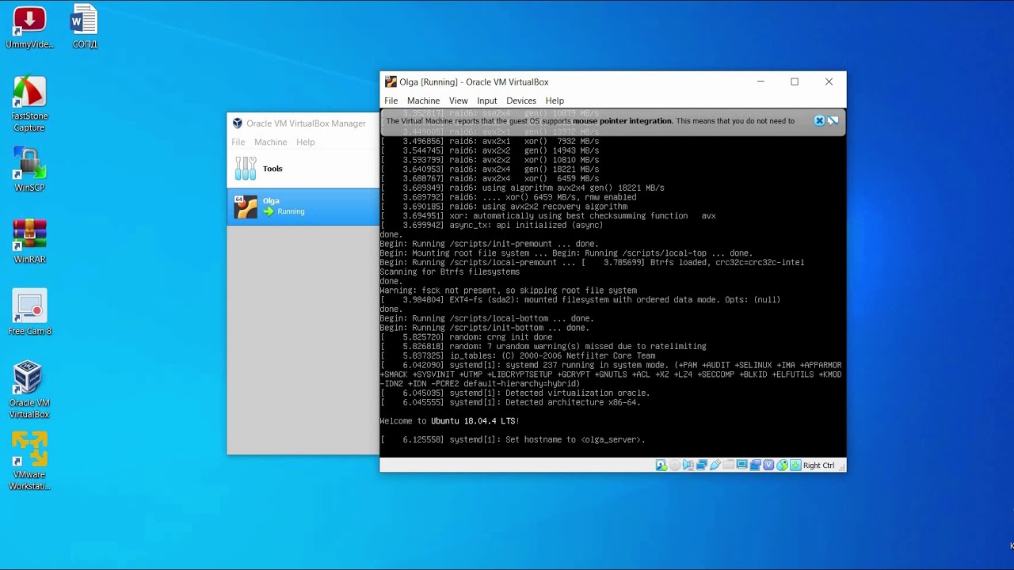Dismiss the mouse pointer integration notification
This screenshot has width=1014, height=570.
(819, 121)
